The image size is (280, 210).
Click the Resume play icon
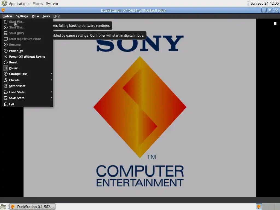[6, 45]
